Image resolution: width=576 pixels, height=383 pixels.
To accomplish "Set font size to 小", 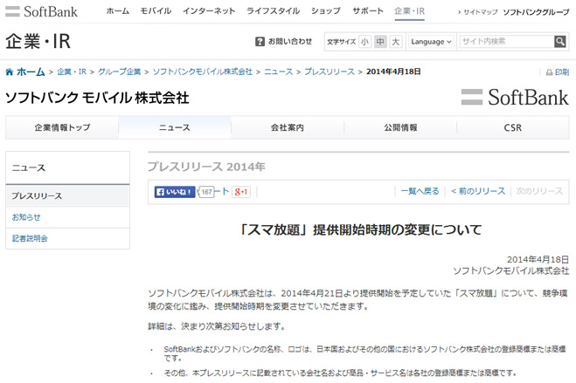I will (364, 41).
